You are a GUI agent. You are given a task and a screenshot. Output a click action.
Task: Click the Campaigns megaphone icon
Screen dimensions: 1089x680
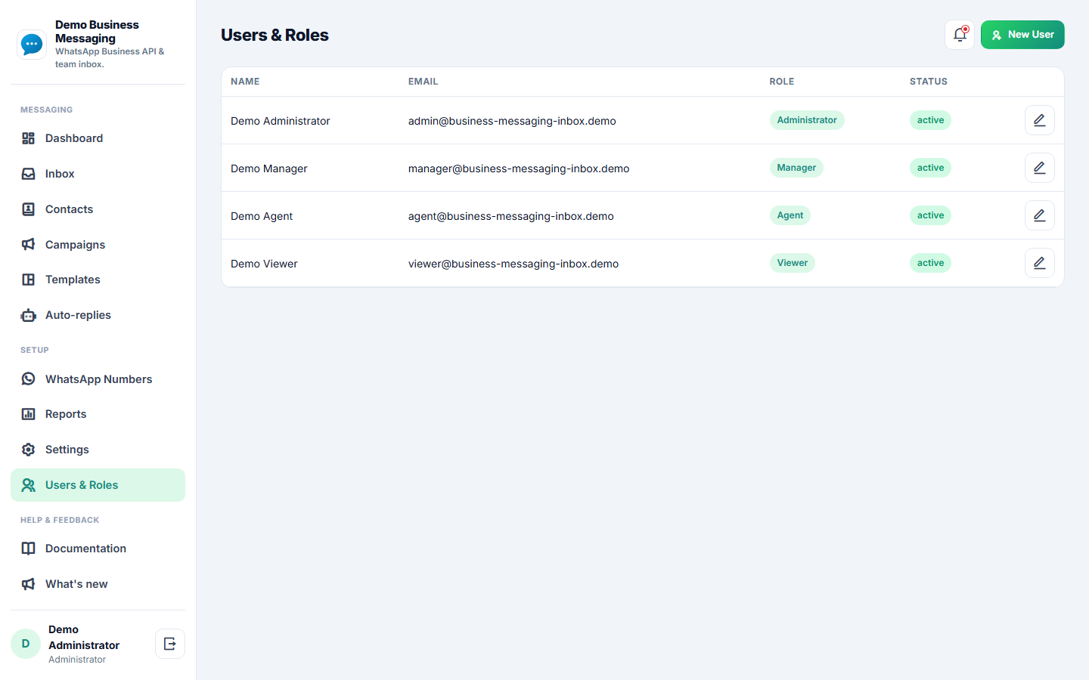coord(29,245)
